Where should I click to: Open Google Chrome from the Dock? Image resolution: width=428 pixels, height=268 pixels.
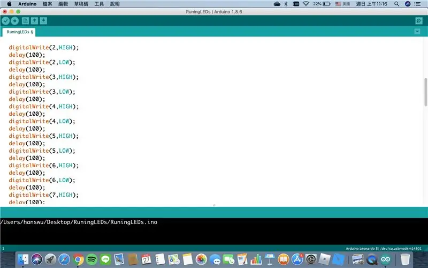pos(78,259)
